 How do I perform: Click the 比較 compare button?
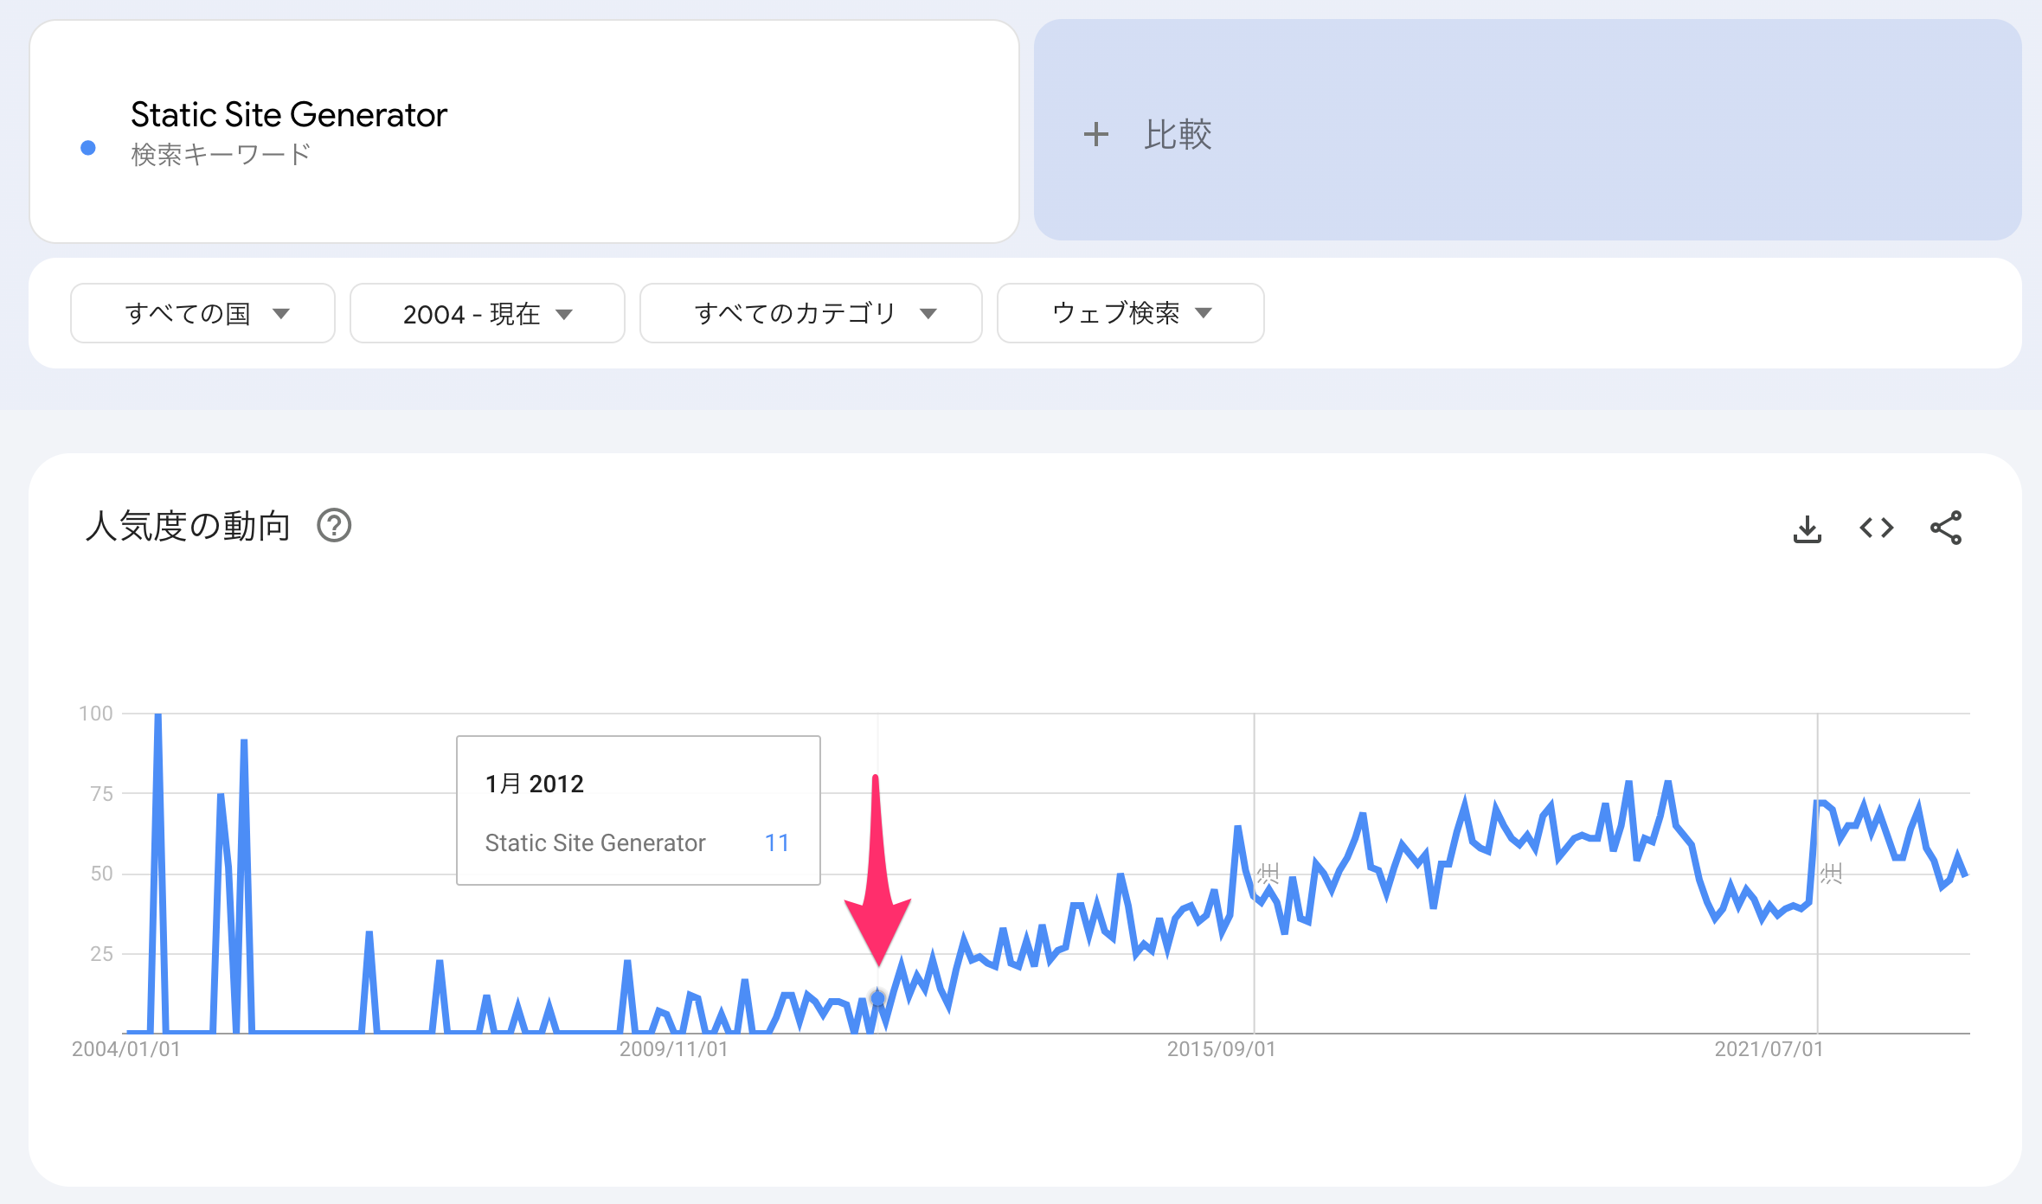pyautogui.click(x=1177, y=134)
